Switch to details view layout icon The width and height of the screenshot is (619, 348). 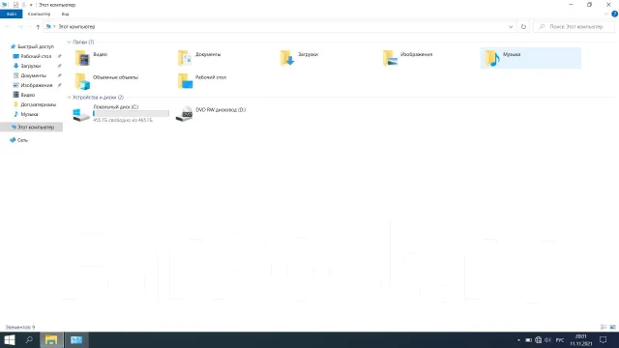pos(604,327)
